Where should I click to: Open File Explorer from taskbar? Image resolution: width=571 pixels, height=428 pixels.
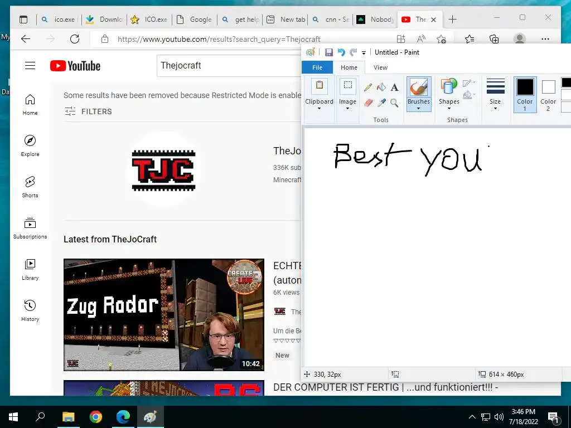coord(68,417)
